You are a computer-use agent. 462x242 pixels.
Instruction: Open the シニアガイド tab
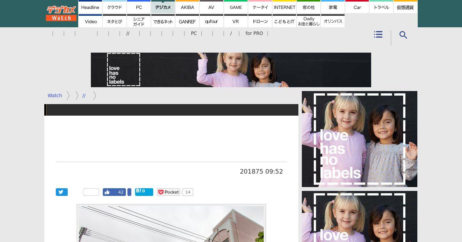tap(139, 21)
